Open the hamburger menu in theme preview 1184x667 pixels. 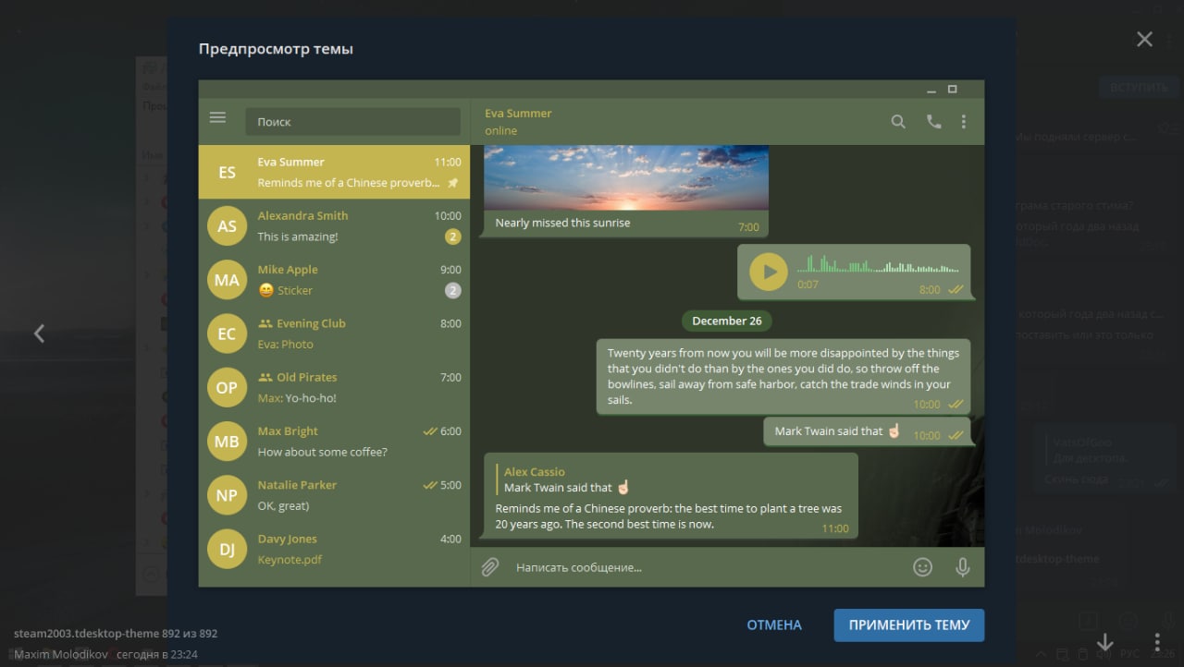[x=217, y=117]
